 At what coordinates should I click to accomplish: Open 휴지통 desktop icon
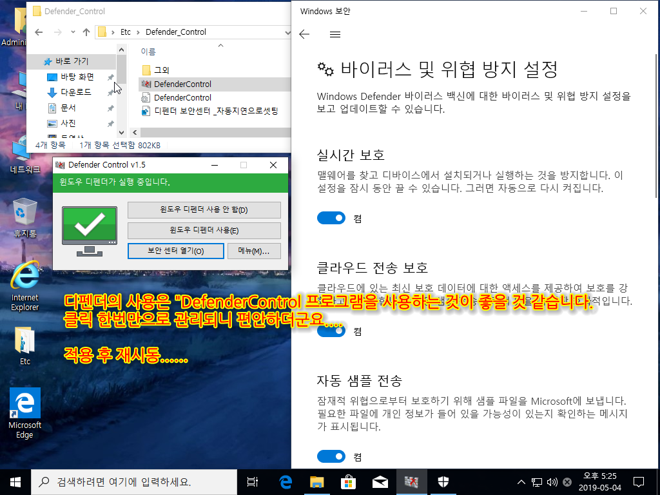point(25,218)
